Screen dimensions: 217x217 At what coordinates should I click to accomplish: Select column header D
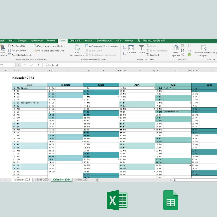click(33, 71)
